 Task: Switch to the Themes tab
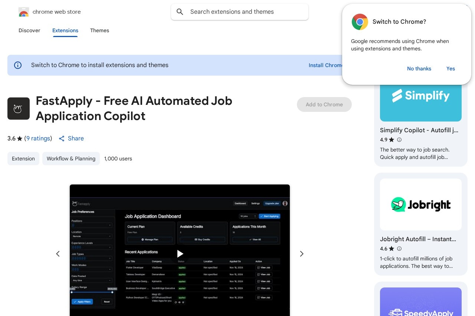coord(99,30)
